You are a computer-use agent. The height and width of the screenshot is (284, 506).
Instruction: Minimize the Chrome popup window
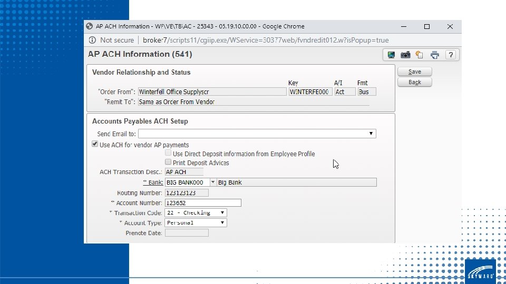tap(404, 26)
